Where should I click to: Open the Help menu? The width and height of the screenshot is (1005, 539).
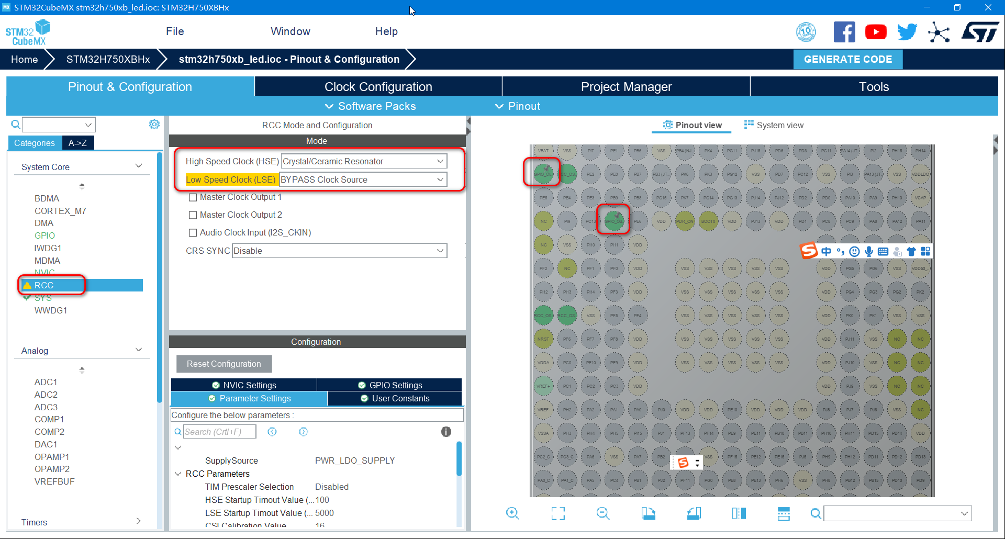[x=386, y=31]
